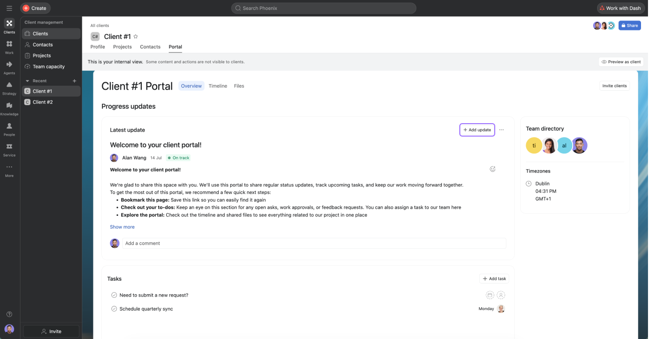Open the Work section in sidebar
The height and width of the screenshot is (339, 649).
pos(9,47)
